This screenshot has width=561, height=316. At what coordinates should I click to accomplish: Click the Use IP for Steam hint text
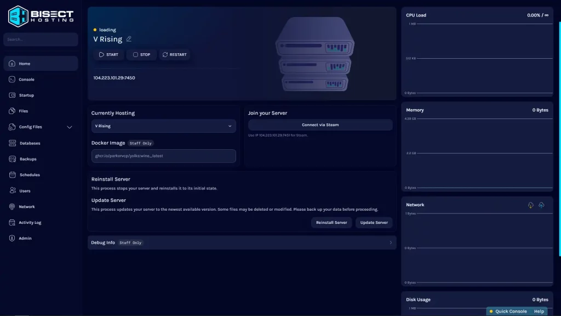click(278, 135)
